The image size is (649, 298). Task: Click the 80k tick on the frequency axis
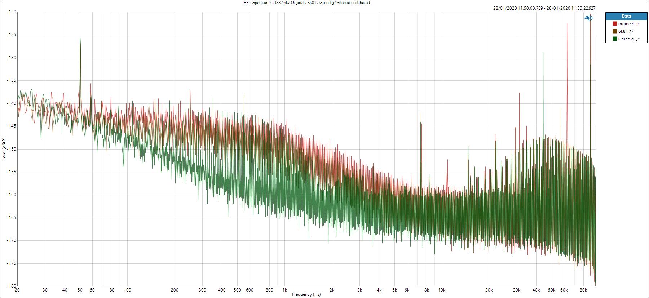click(x=583, y=290)
